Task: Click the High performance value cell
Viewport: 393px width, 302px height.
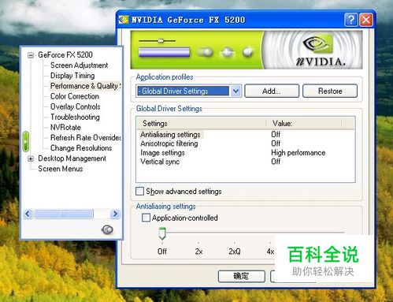Action: pos(298,153)
